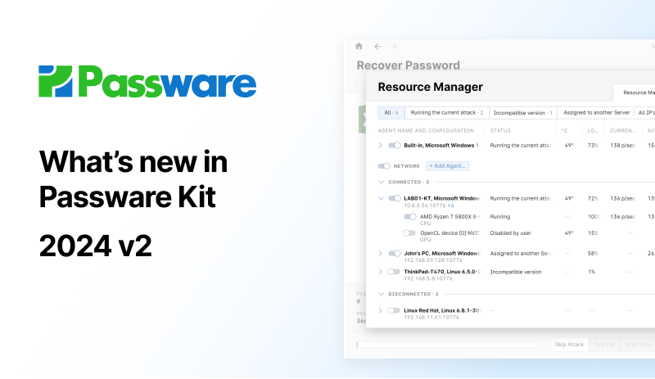Turn off the LAB01-KT agent switch
This screenshot has height=379, width=655.
(x=395, y=198)
